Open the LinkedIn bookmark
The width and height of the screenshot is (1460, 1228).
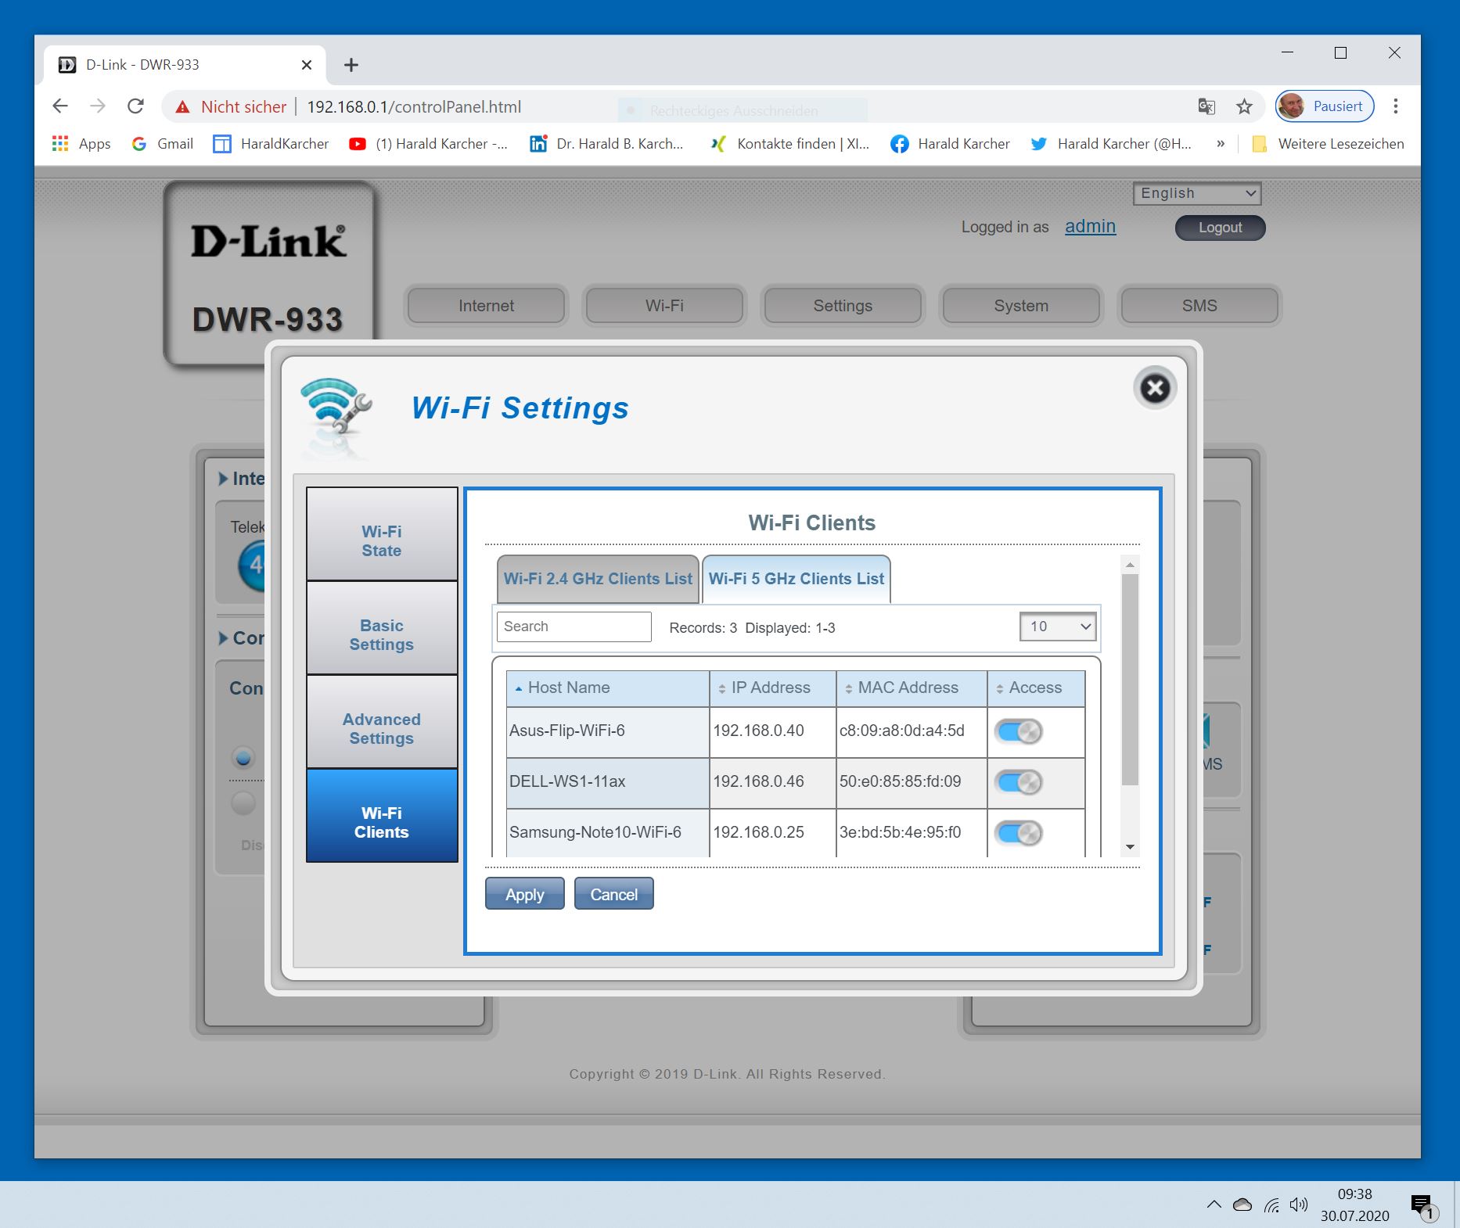(x=606, y=144)
